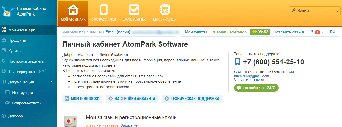
Task: Collapse the Документация sidebar section
Action: [x=28, y=82]
